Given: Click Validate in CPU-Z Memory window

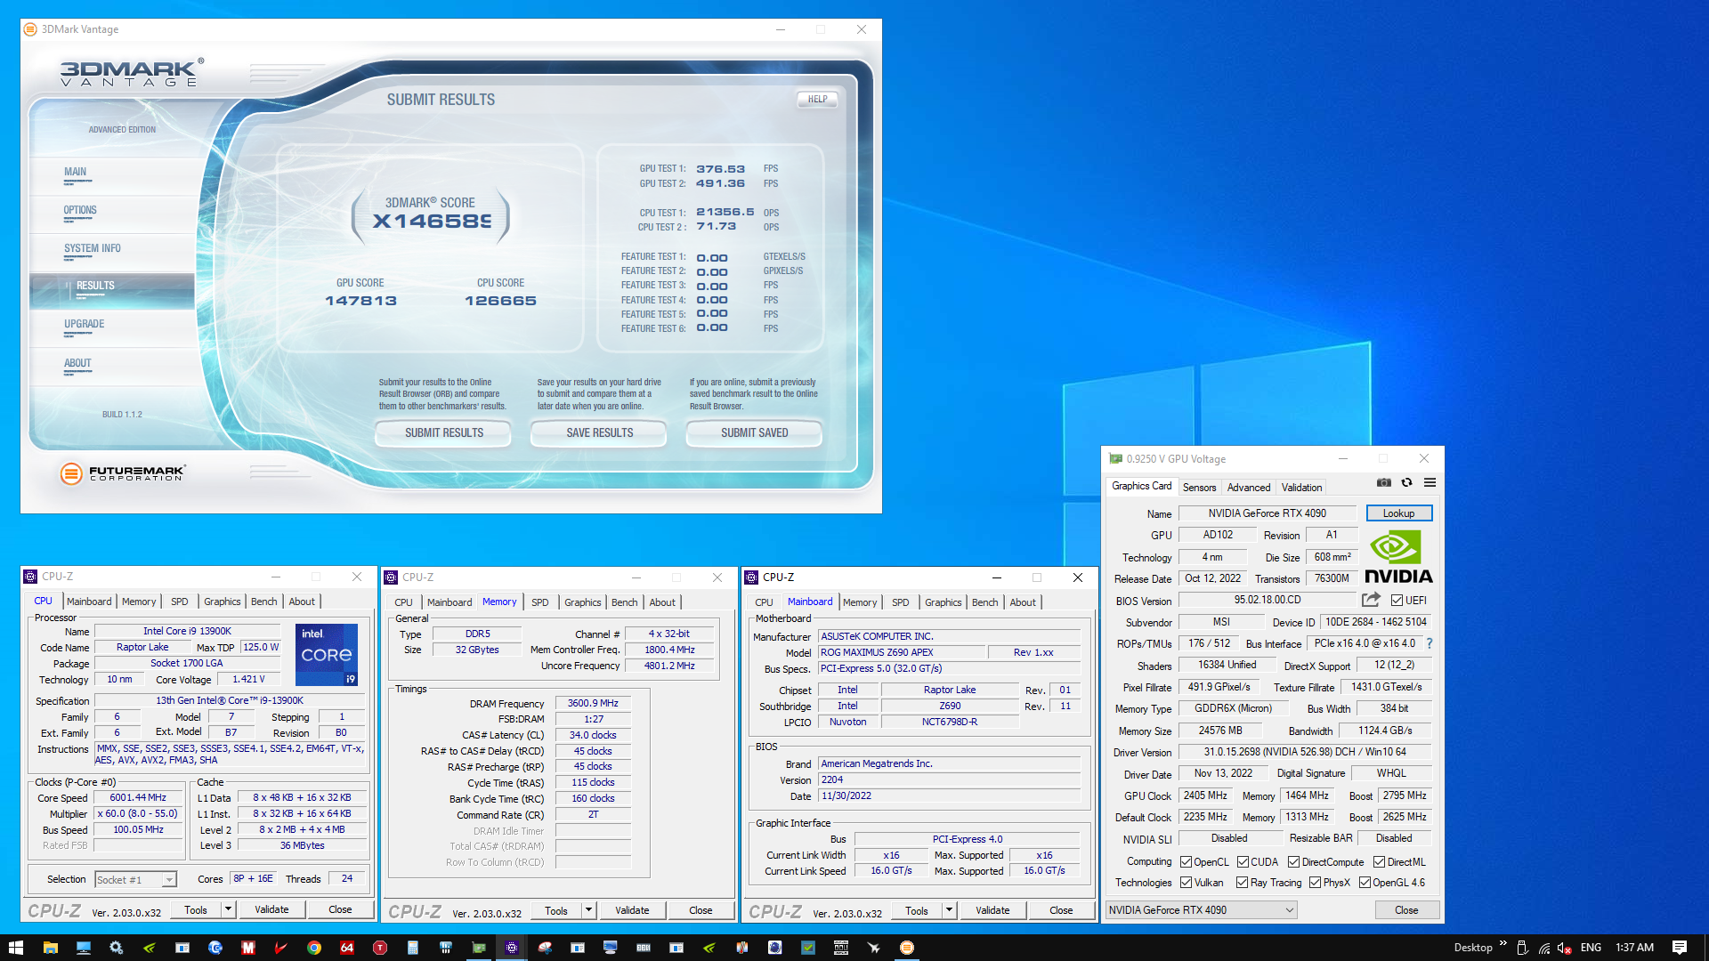Looking at the screenshot, I should 632,910.
